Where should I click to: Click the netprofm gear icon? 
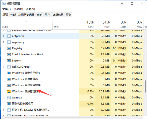9,36
